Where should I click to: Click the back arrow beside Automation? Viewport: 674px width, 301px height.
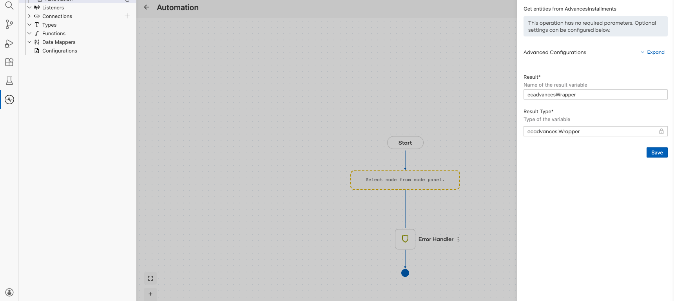(147, 7)
